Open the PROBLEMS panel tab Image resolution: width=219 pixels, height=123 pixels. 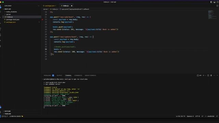pos(47,76)
